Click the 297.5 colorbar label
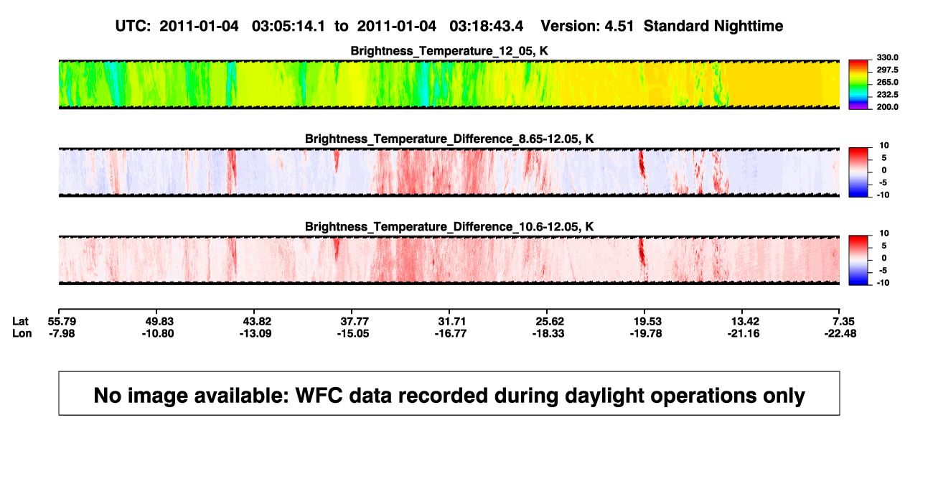Screen dimensions: 933x479 [888, 70]
